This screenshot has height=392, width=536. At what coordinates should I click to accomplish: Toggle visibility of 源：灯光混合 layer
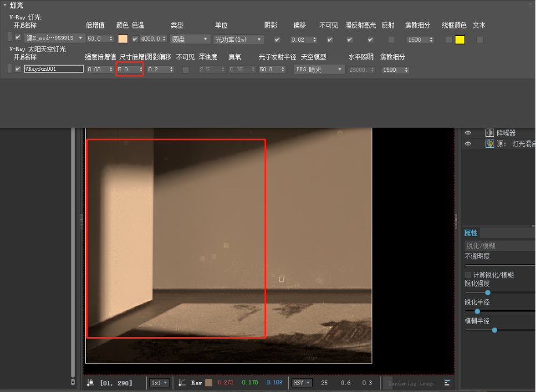coord(468,143)
